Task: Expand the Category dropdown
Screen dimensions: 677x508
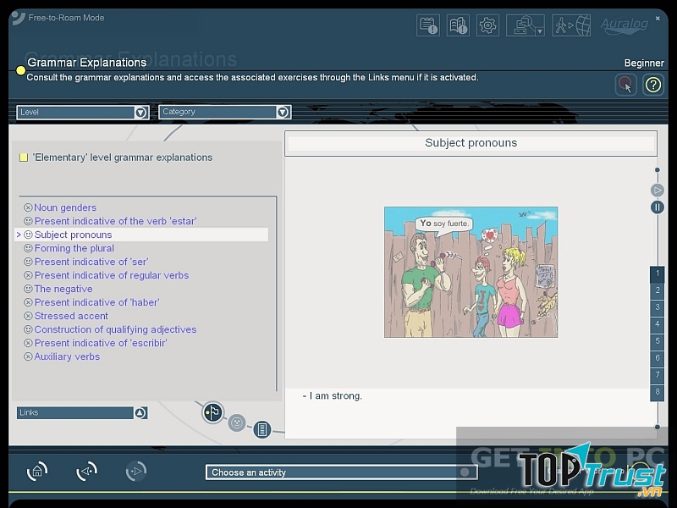Action: (283, 112)
